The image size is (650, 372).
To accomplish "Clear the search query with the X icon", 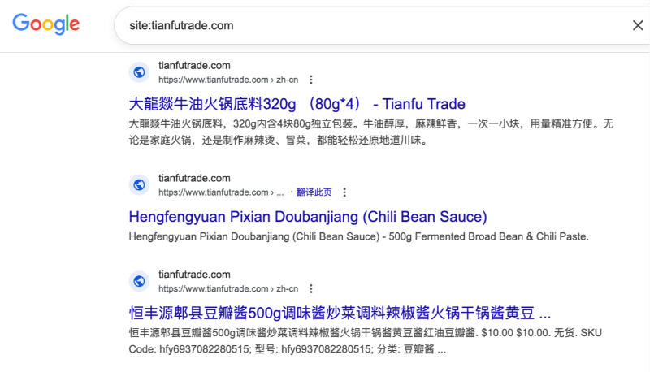I will [638, 25].
